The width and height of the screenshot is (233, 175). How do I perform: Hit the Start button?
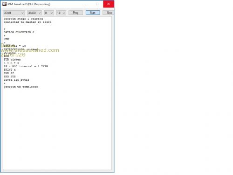[x=93, y=13]
